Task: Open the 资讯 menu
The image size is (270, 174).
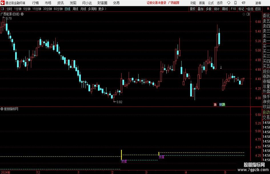Action: pos(61,3)
